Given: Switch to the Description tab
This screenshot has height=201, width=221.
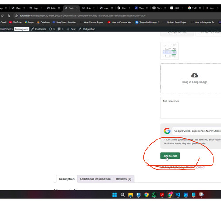Looking at the screenshot, I should click(67, 179).
